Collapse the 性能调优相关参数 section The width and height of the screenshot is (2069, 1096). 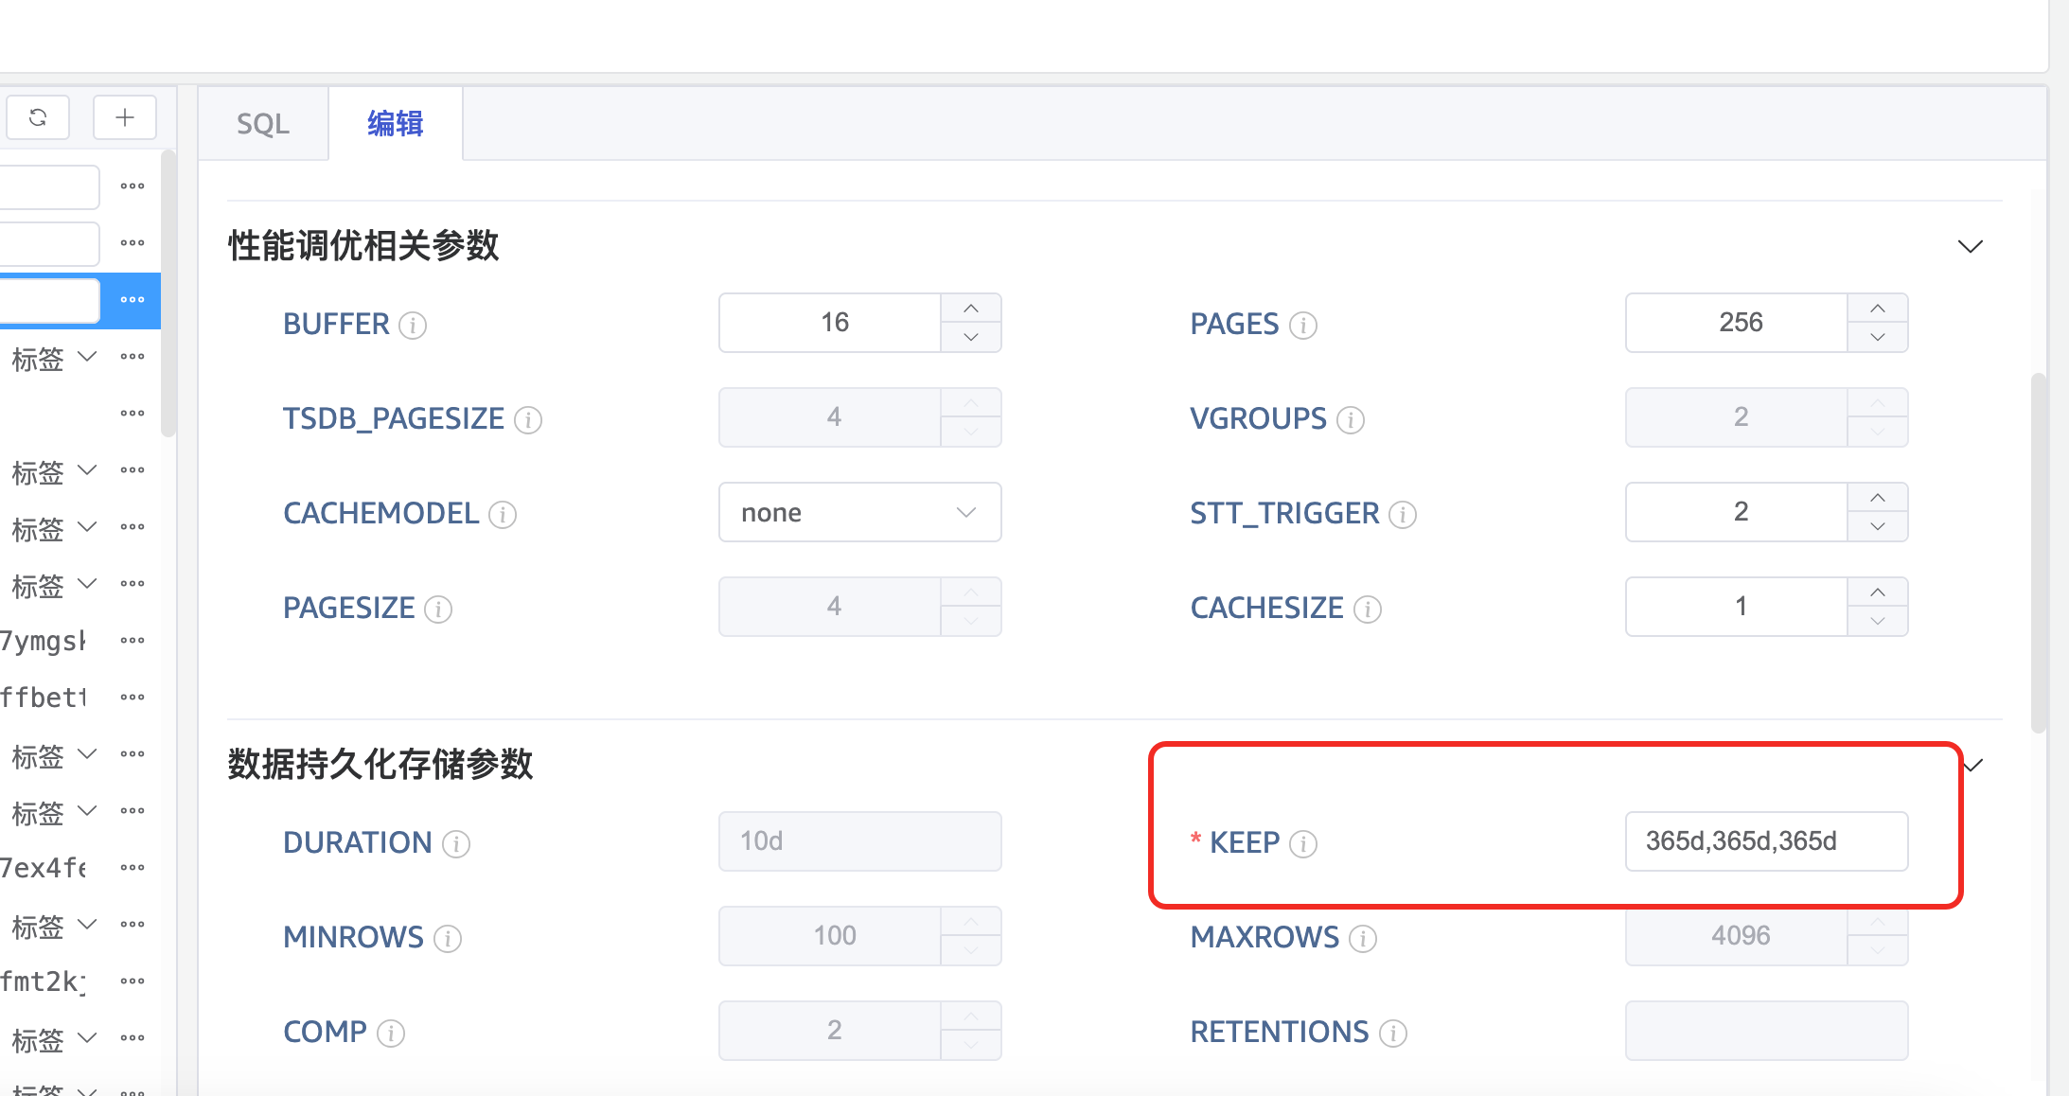(x=1970, y=246)
